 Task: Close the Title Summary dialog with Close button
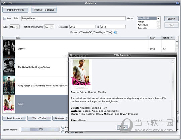click(x=122, y=127)
